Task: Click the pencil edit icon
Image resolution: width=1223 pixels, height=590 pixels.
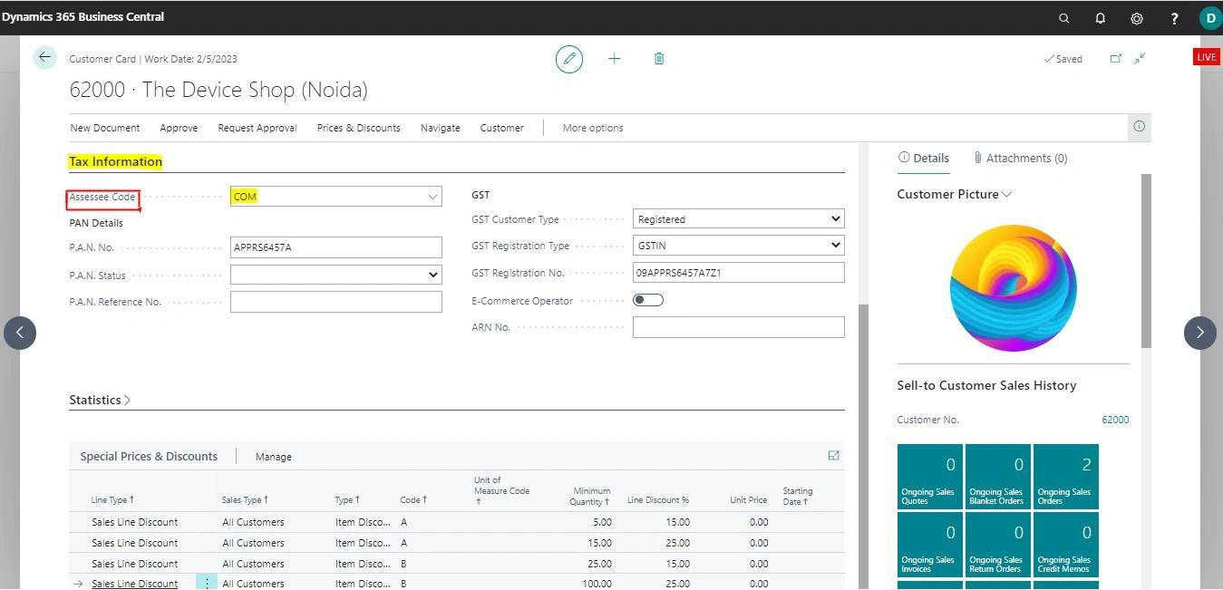Action: [569, 59]
